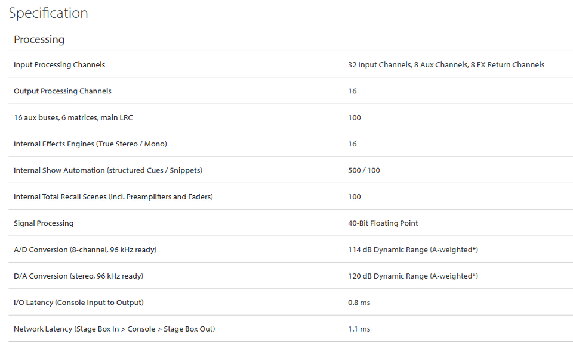Select the Internal Total Recall Scenes label
Screen dimensions: 573x343
point(113,197)
